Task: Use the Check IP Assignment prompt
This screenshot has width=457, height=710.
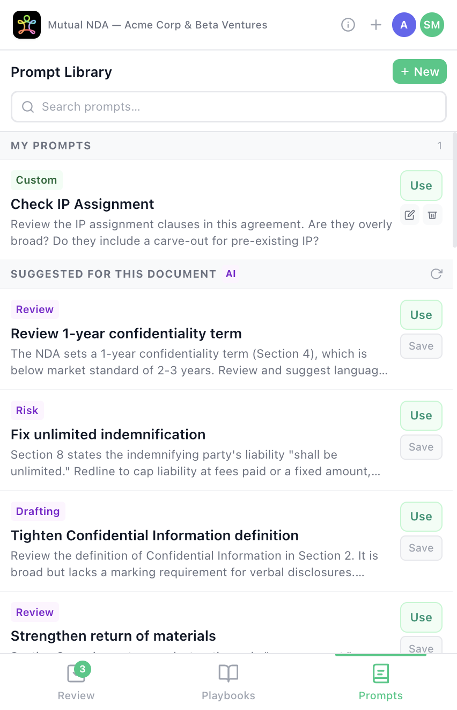Action: point(421,185)
